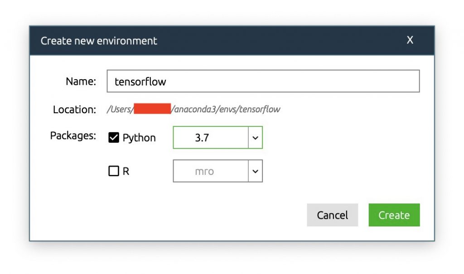Expand the Python version dropdown arrow
464x274 pixels.
coord(256,138)
